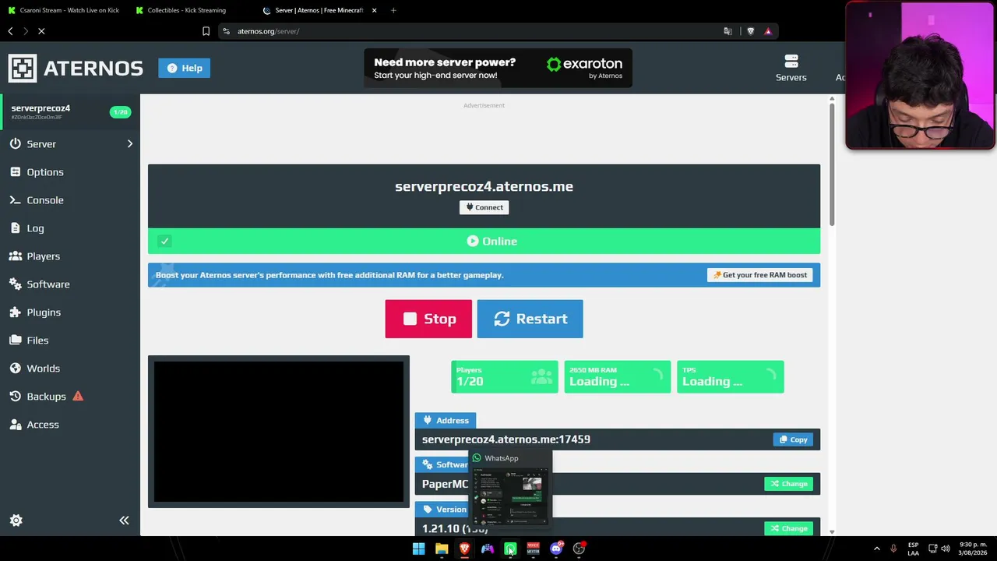Viewport: 997px width, 561px height.
Task: Open Brave Shields icon
Action: [x=750, y=31]
